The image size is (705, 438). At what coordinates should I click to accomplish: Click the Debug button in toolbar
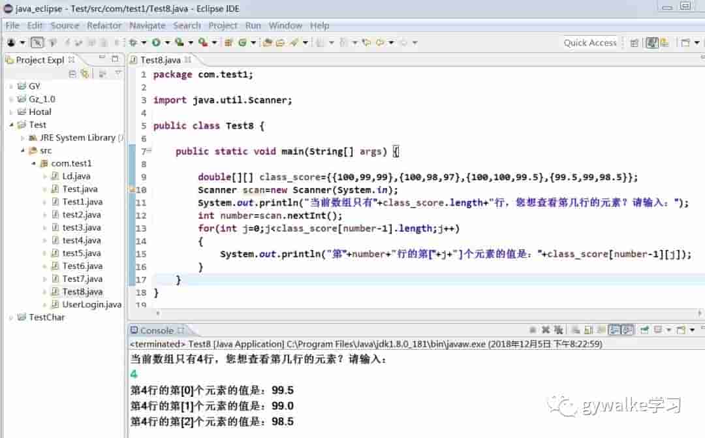[x=133, y=42]
